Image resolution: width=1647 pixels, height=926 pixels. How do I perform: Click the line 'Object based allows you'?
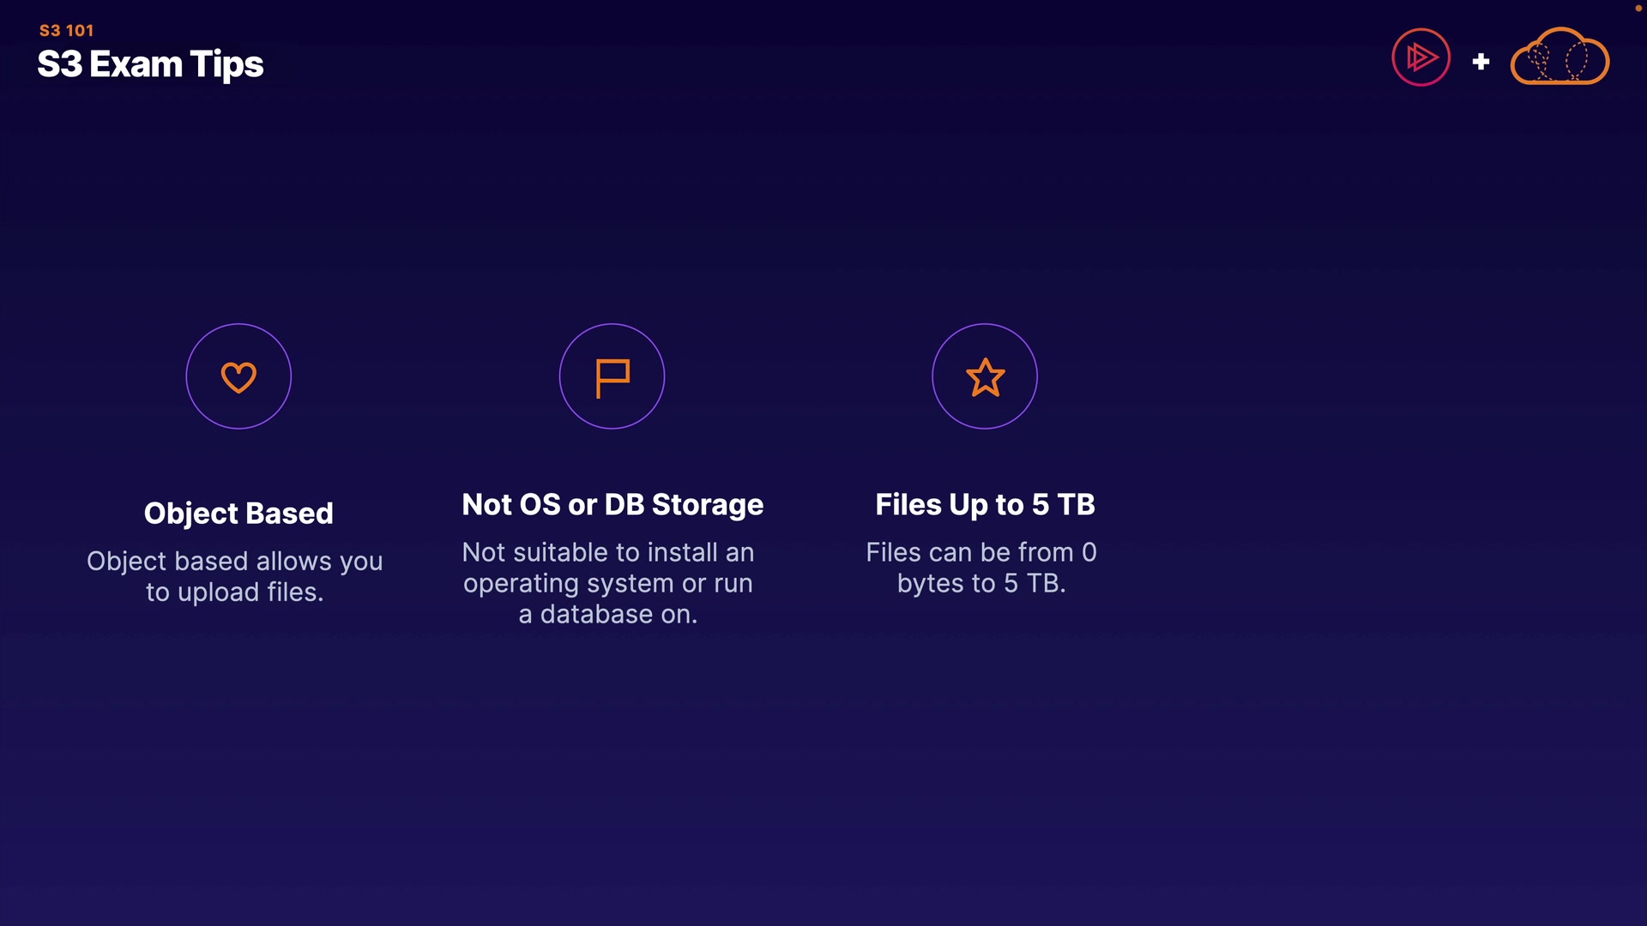[234, 561]
